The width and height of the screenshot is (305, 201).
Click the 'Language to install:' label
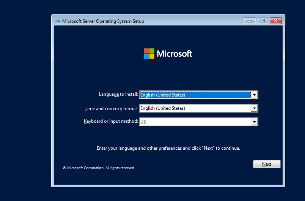[x=118, y=94]
